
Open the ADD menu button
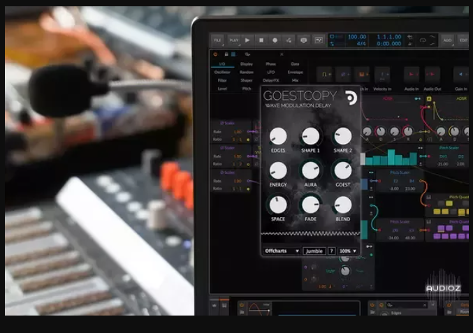(447, 40)
